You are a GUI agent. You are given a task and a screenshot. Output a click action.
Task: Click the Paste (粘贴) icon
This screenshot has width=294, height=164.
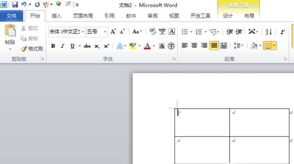10,30
